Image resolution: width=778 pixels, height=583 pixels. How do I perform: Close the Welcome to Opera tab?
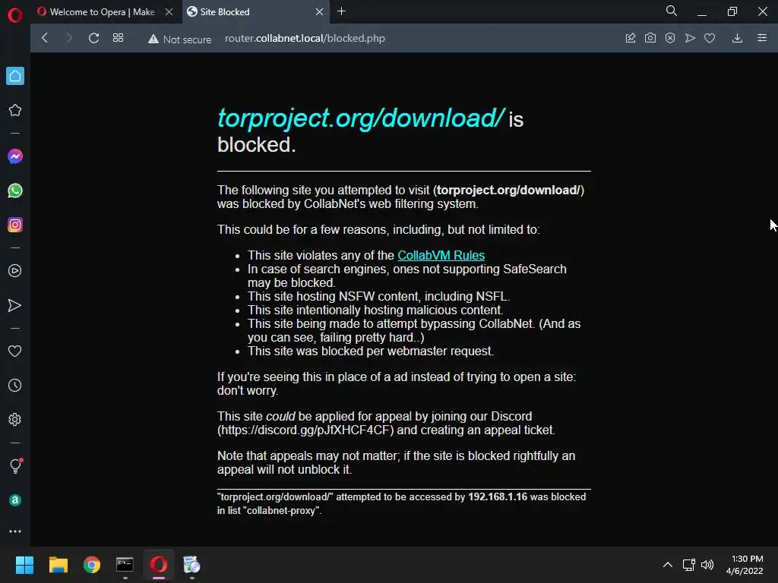[169, 12]
